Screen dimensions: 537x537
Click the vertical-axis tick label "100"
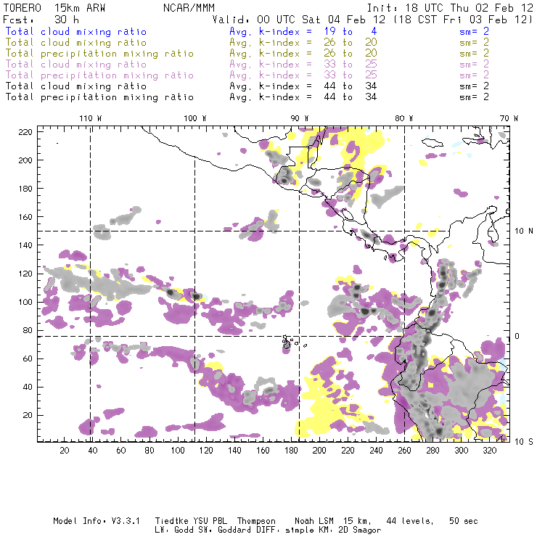25,302
